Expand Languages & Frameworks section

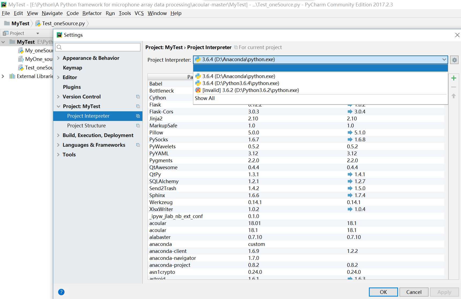tap(58, 145)
